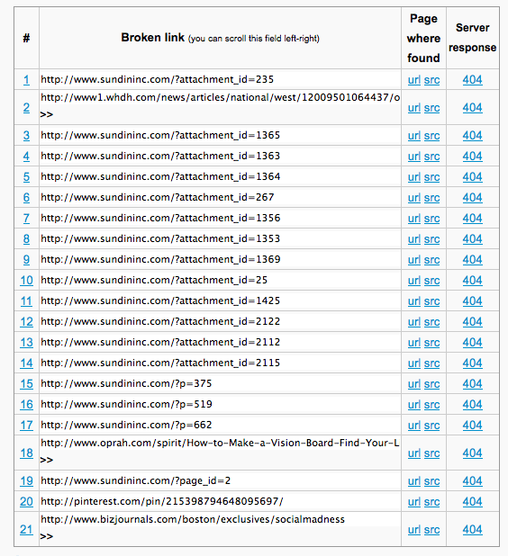Image resolution: width=508 pixels, height=556 pixels.
Task: Expand the >> marker under bizjournals link
Action: pyautogui.click(x=47, y=536)
